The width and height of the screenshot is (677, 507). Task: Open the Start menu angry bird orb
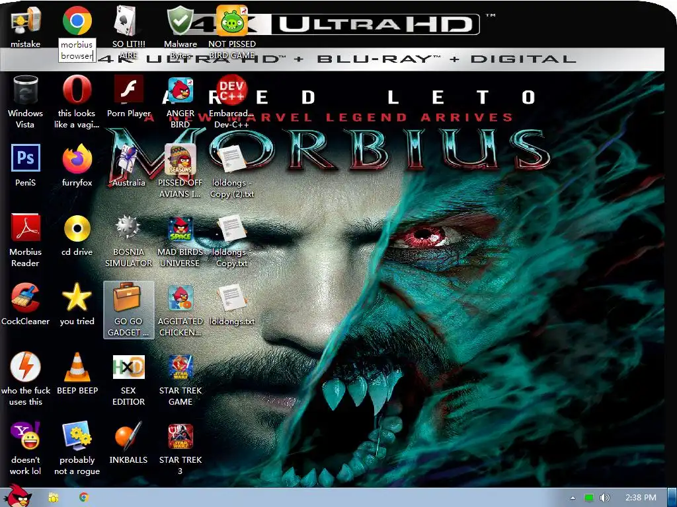[x=18, y=496]
